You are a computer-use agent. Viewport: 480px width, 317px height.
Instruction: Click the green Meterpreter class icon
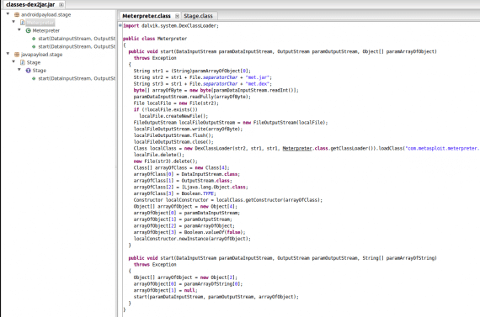[x=28, y=30]
